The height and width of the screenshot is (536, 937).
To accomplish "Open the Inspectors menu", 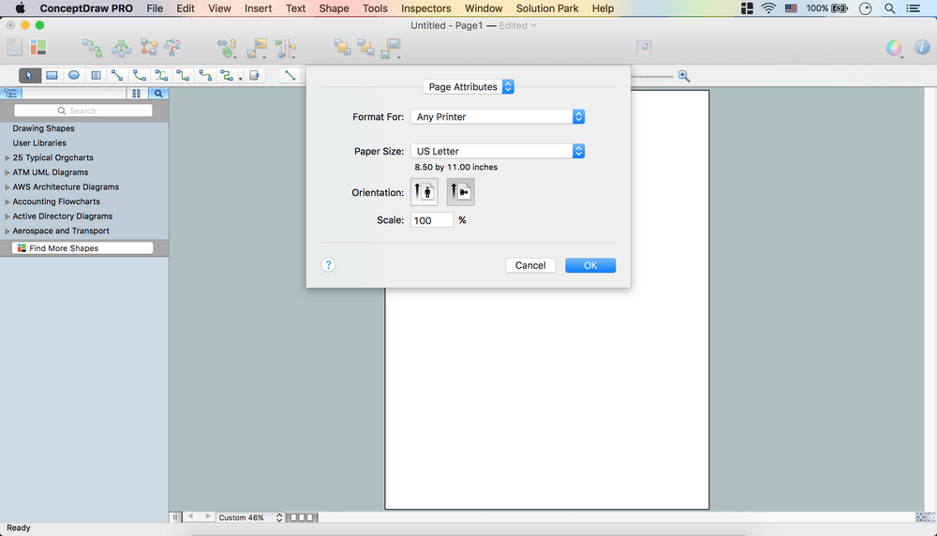I will tap(425, 8).
